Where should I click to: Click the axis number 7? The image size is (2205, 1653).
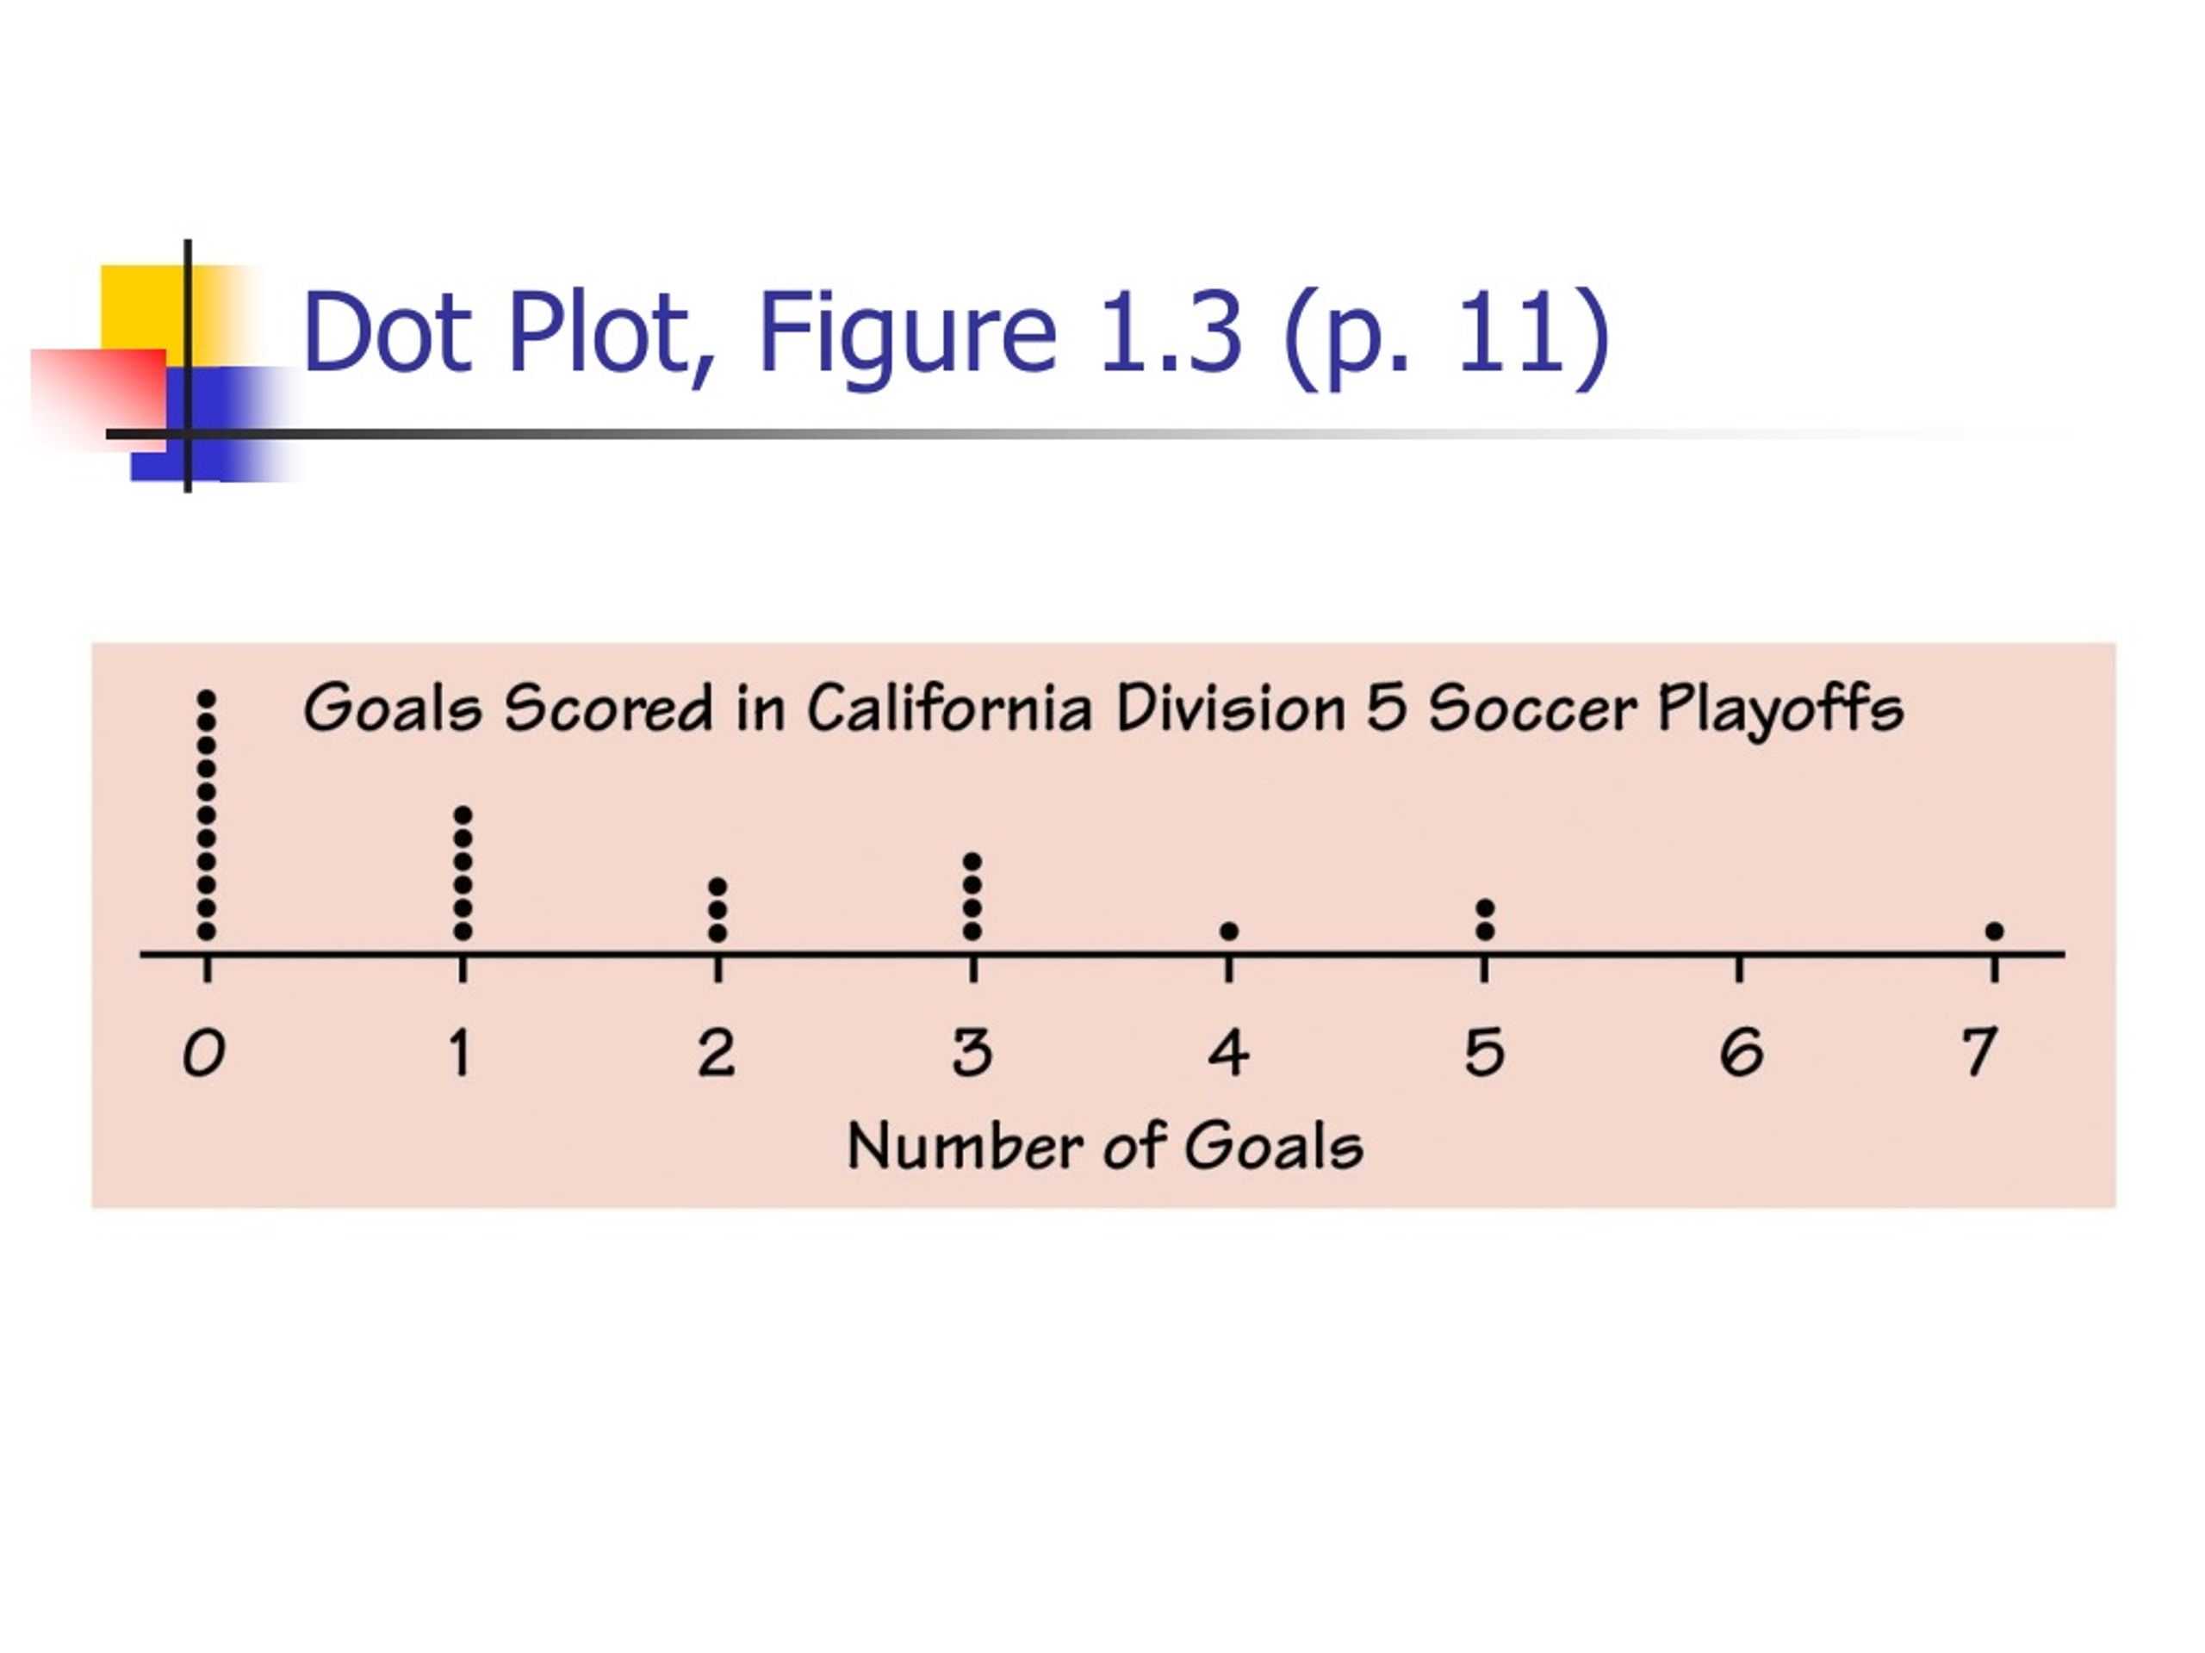[x=1981, y=1053]
